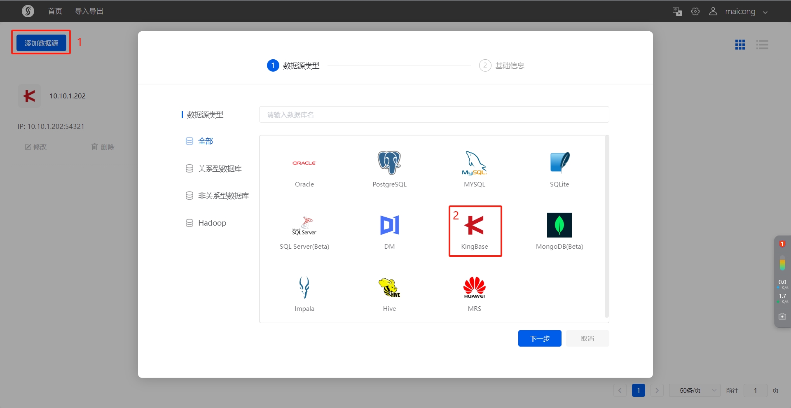This screenshot has height=408, width=791.
Task: Go to 首页 menu
Action: [x=55, y=11]
